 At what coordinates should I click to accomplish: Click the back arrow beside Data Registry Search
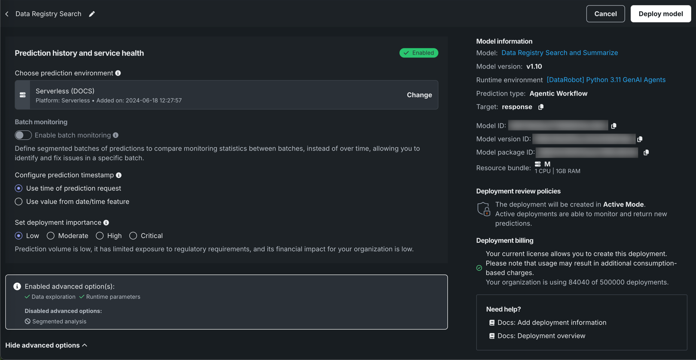point(7,14)
